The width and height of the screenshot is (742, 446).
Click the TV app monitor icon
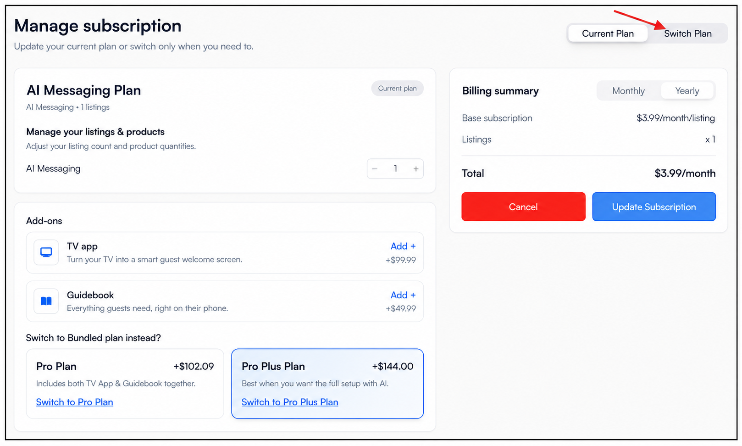(46, 252)
